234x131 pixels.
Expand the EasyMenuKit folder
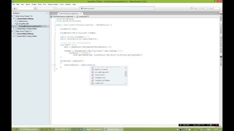[15, 24]
